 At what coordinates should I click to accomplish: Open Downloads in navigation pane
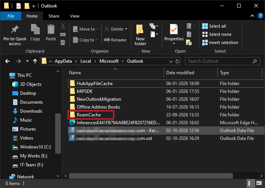[27, 111]
